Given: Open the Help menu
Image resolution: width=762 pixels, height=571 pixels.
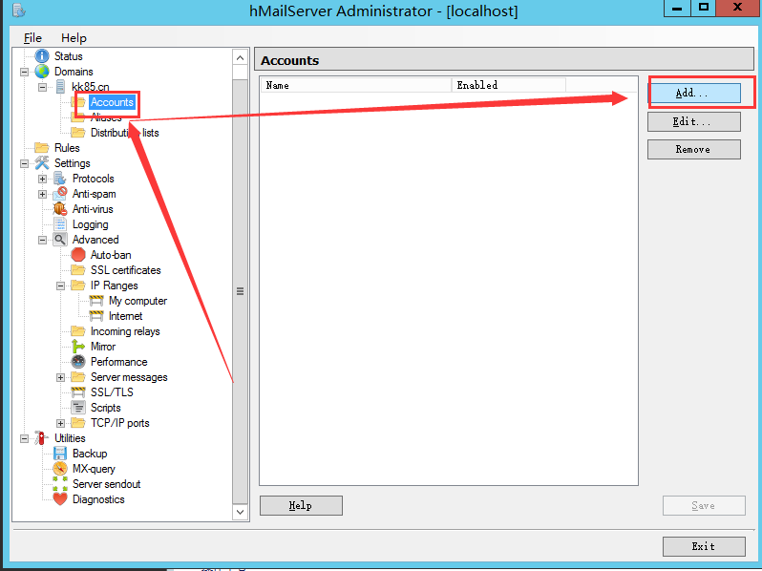Looking at the screenshot, I should tap(74, 38).
